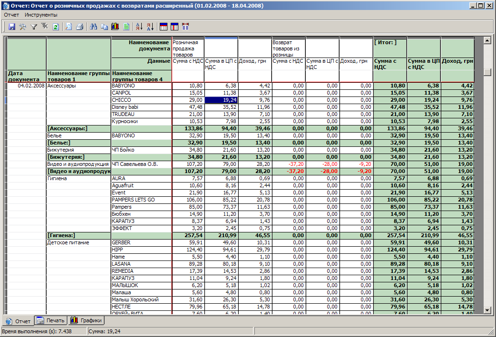The height and width of the screenshot is (337, 496).
Task: Click the column width fit icon
Action: [185, 27]
